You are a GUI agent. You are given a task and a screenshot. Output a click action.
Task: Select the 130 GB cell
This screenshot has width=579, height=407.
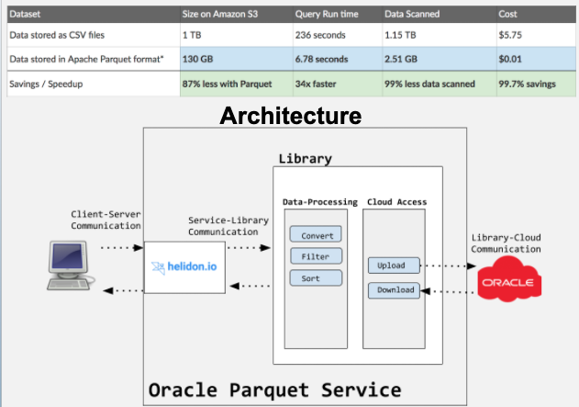pyautogui.click(x=237, y=59)
